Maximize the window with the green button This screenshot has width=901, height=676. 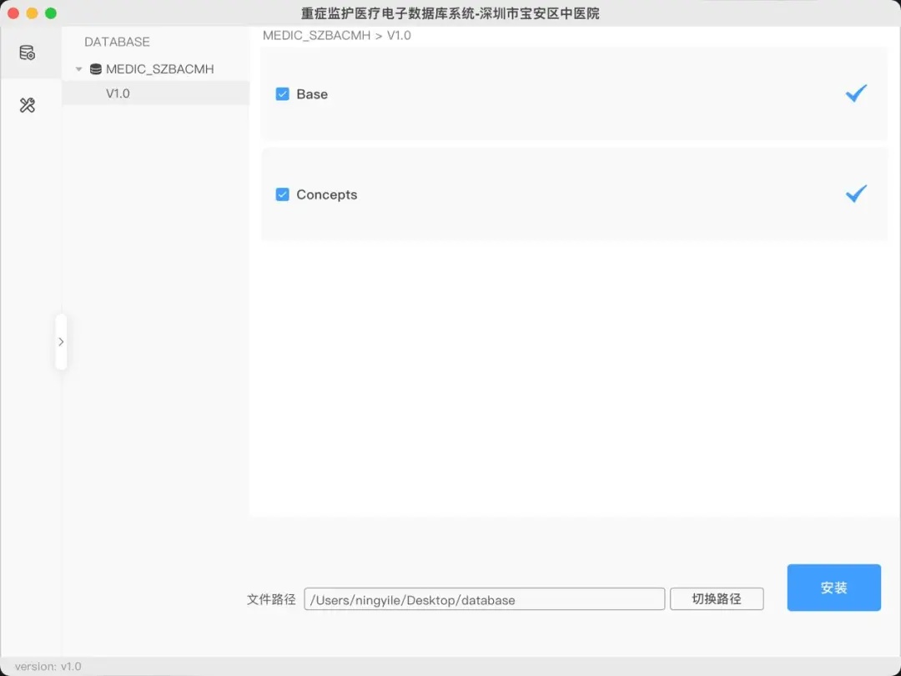51,13
